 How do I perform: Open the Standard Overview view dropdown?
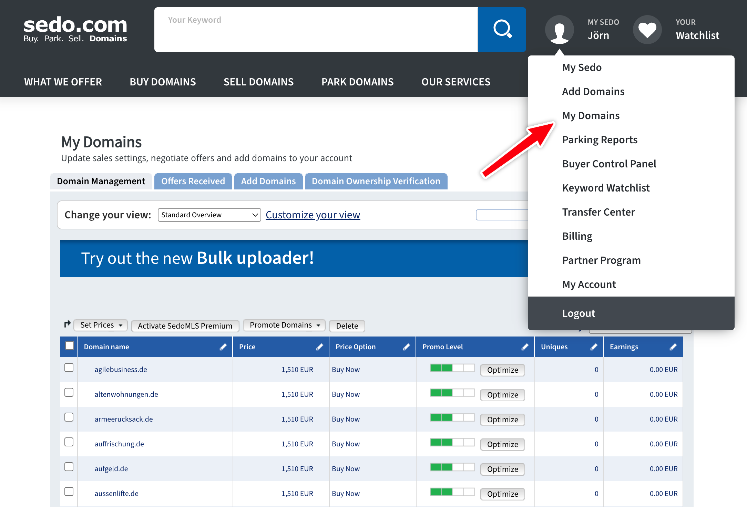pyautogui.click(x=209, y=215)
